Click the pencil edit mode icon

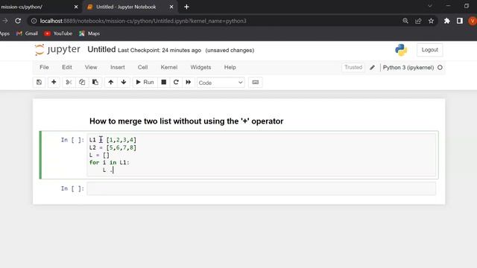[372, 68]
